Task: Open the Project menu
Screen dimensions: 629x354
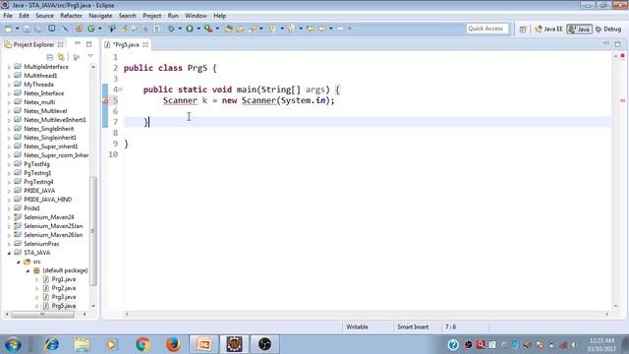Action: [x=152, y=16]
